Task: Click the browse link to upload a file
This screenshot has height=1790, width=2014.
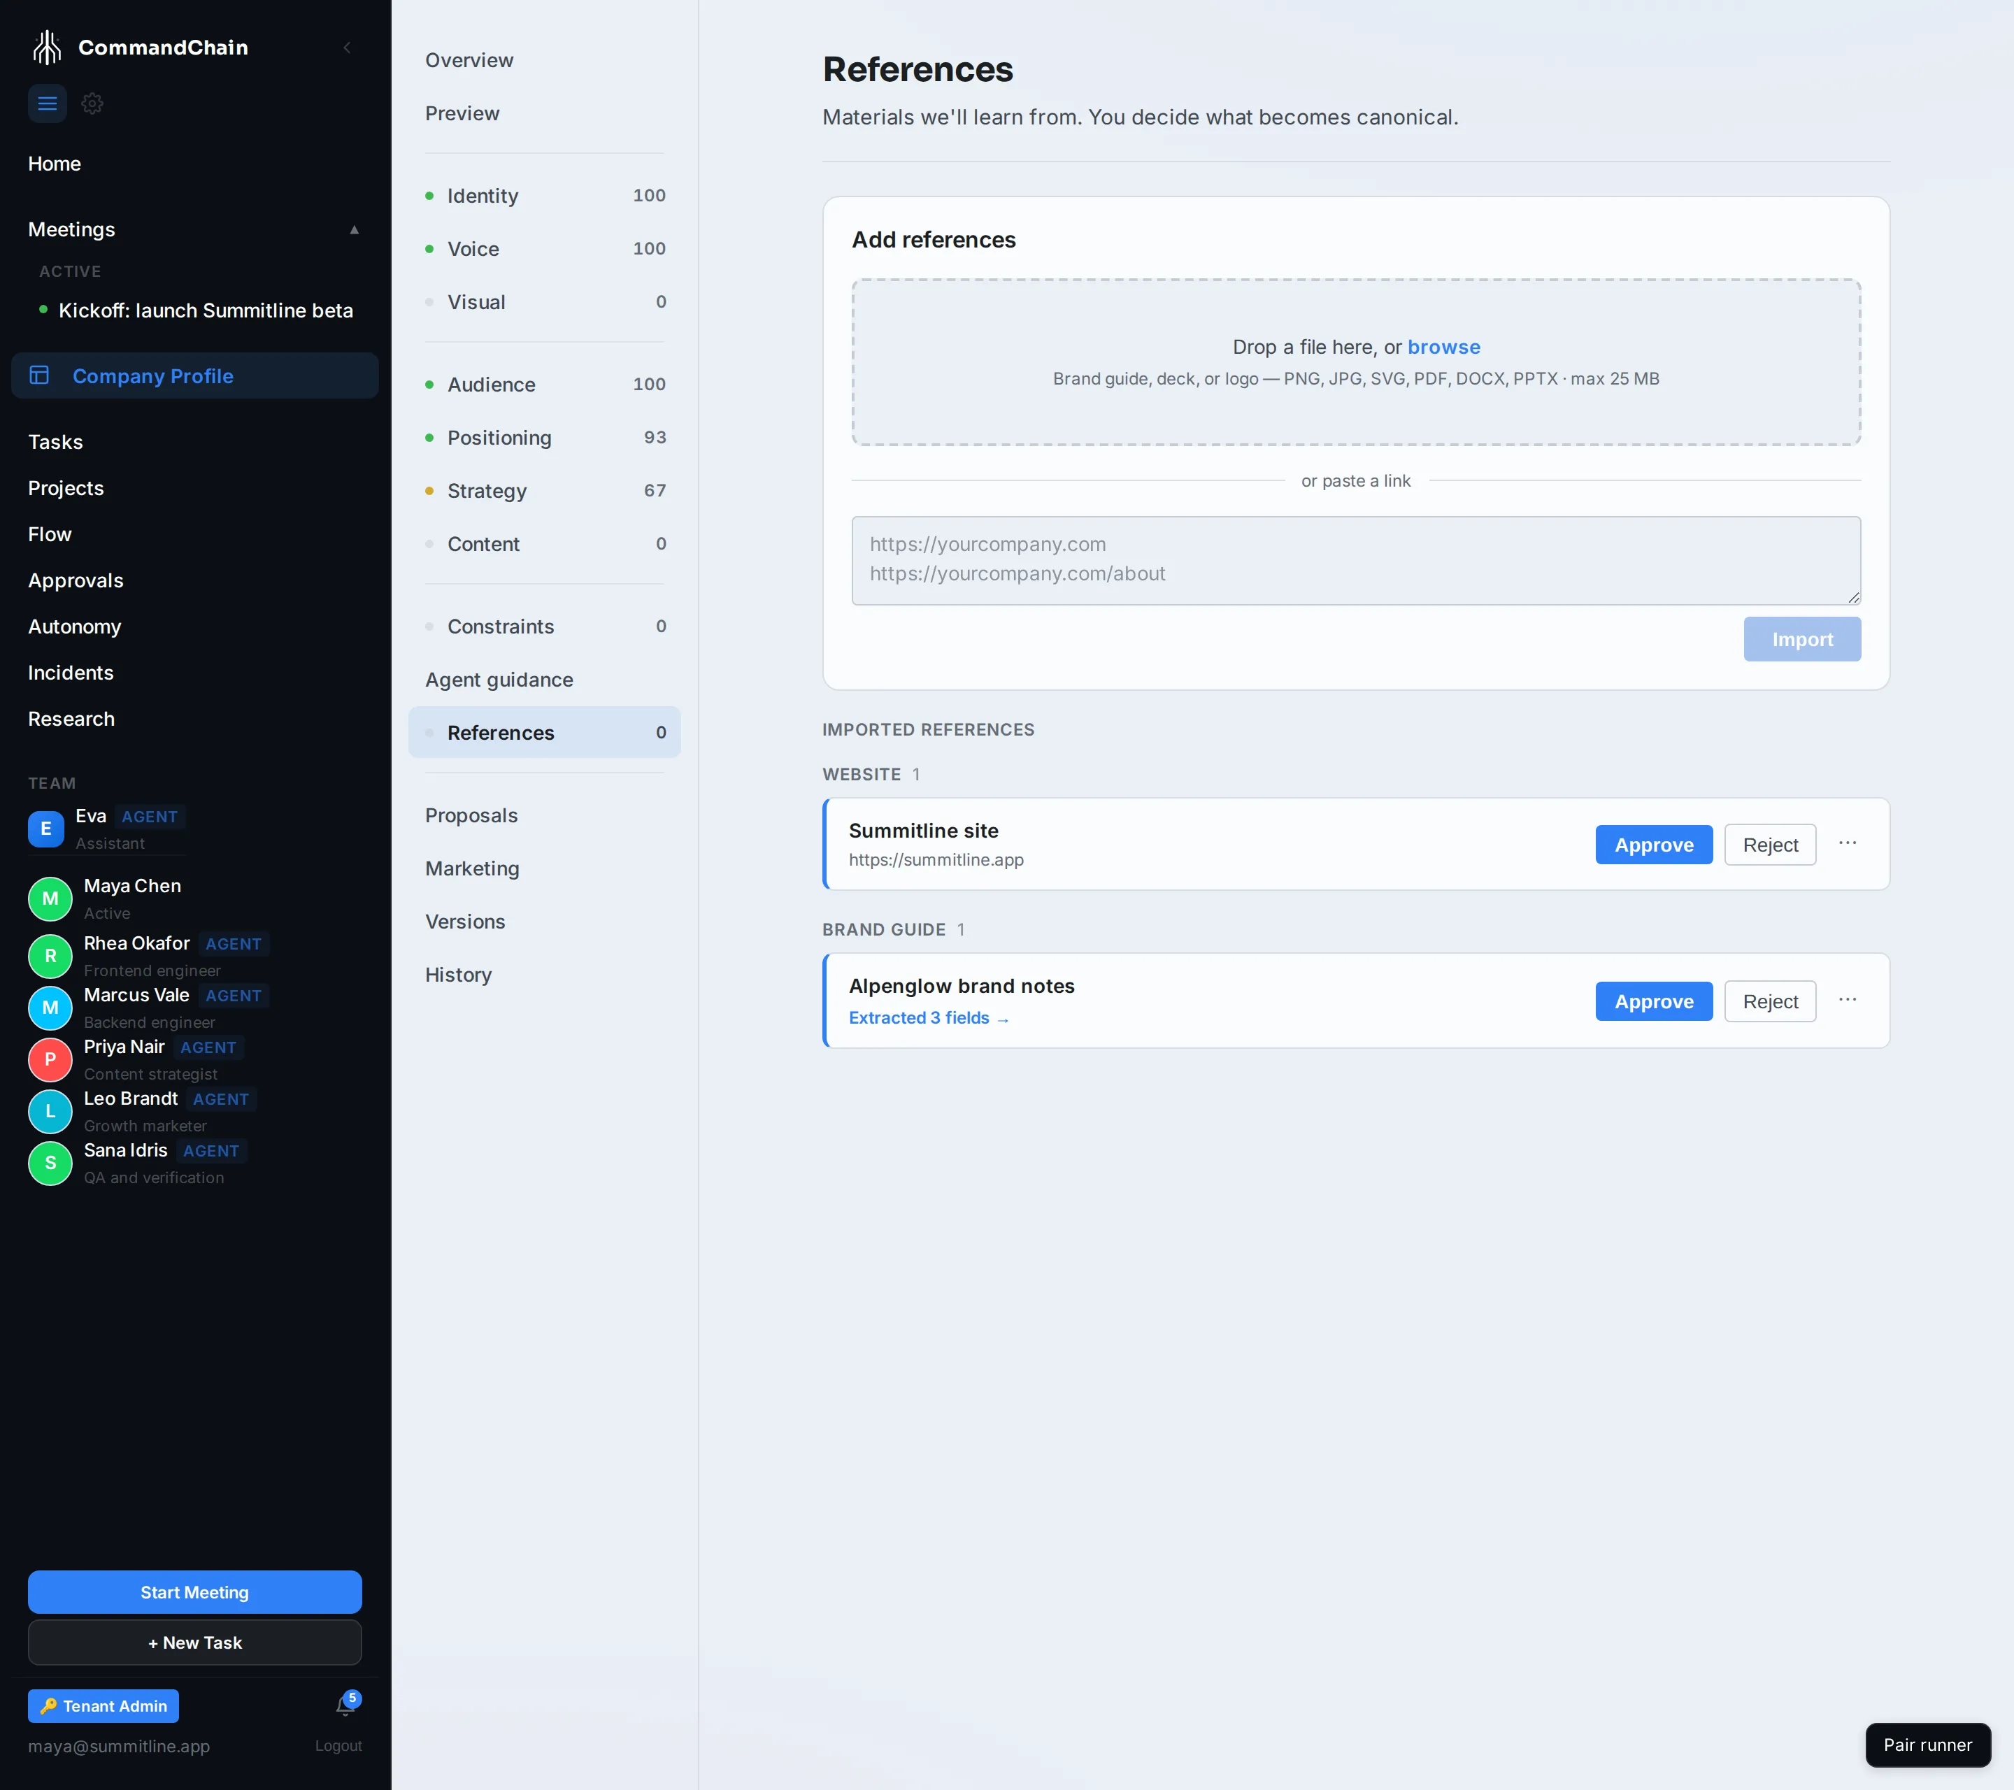Action: pyautogui.click(x=1443, y=347)
